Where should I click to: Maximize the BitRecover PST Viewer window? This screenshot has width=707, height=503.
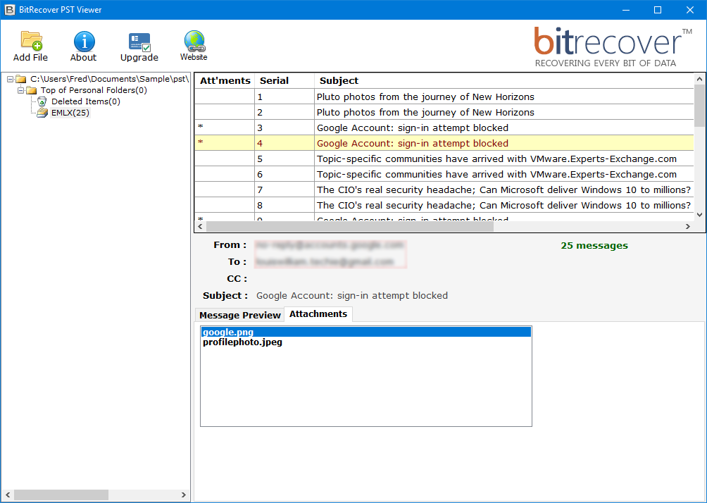pos(658,9)
